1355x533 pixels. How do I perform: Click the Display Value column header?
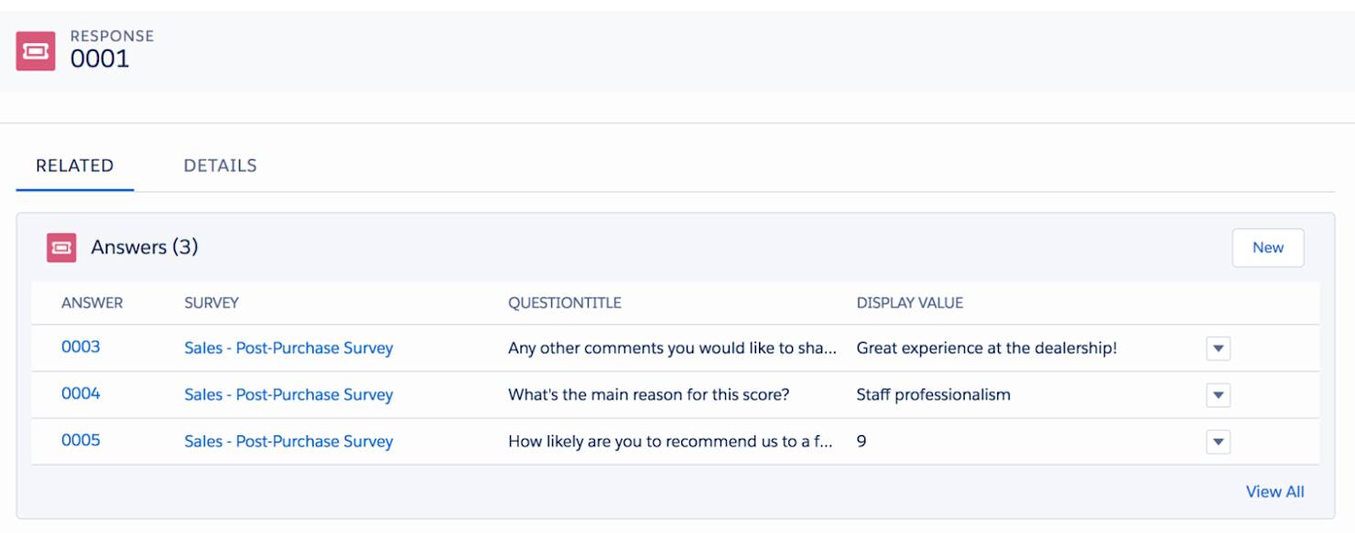pos(910,303)
